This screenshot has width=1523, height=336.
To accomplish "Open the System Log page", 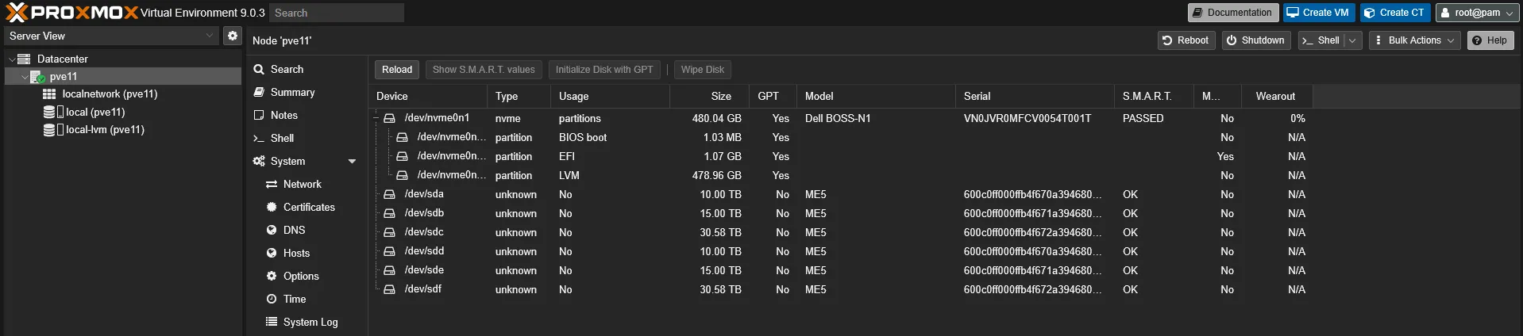I will pos(310,322).
